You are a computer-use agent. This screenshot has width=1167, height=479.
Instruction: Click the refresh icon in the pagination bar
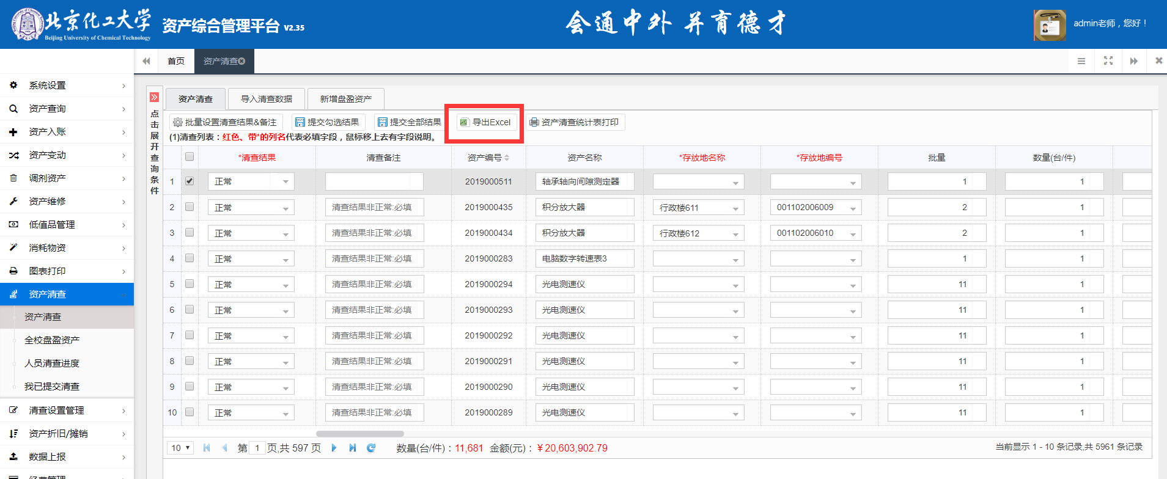tap(370, 448)
